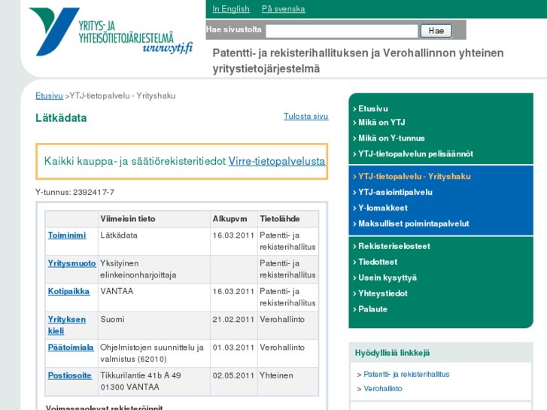Open the Postiosoite row link

[70, 375]
